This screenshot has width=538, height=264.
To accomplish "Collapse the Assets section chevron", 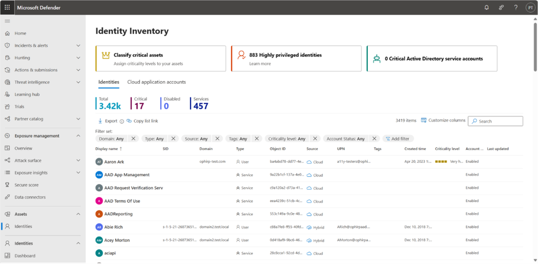I will click(x=78, y=214).
